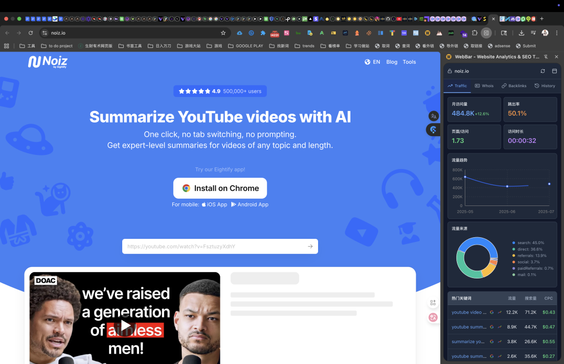
Task: Switch to the Traffic tab
Action: [457, 86]
